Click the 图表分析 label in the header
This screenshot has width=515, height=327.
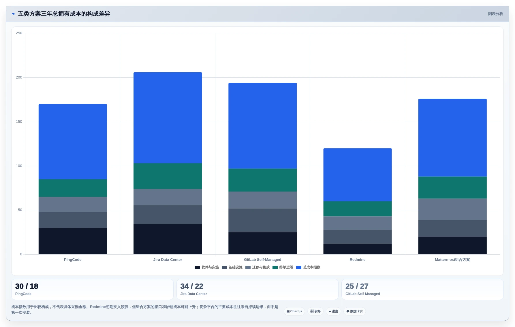(495, 14)
